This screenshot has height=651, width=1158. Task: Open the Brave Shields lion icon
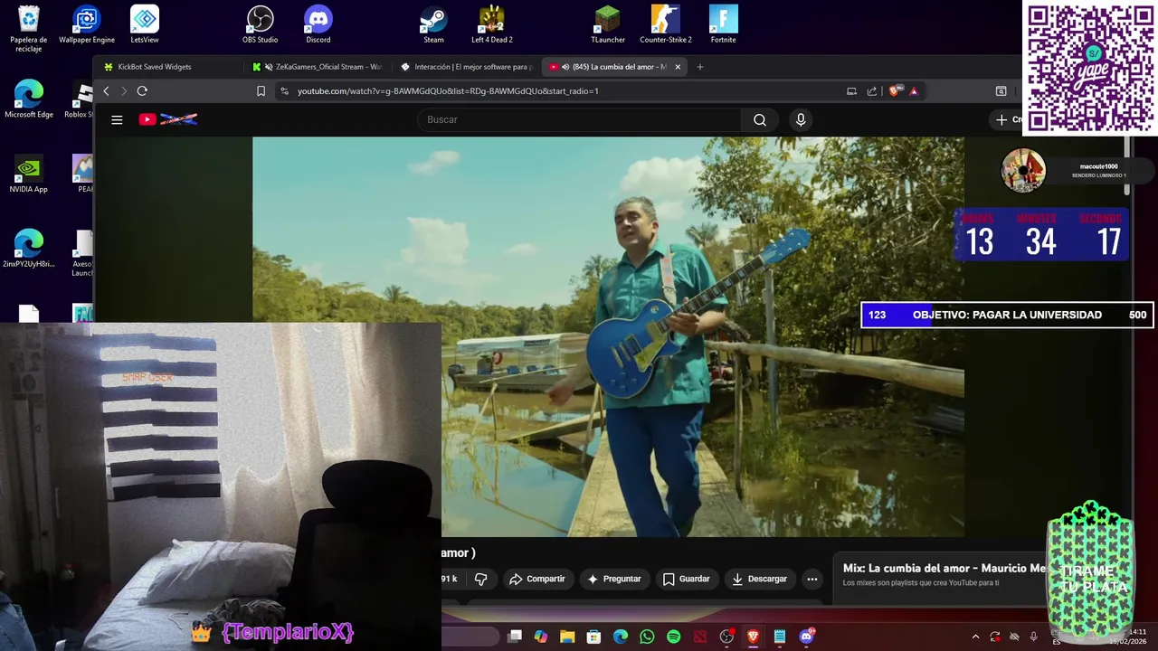(x=896, y=91)
